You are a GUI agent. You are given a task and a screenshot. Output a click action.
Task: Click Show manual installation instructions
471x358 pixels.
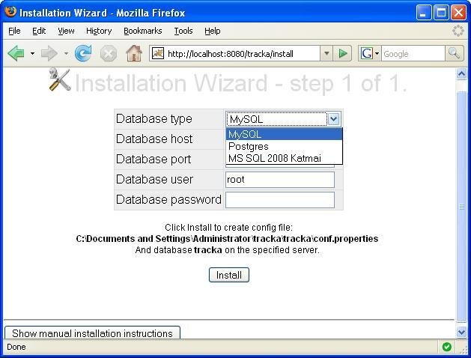[x=92, y=333]
